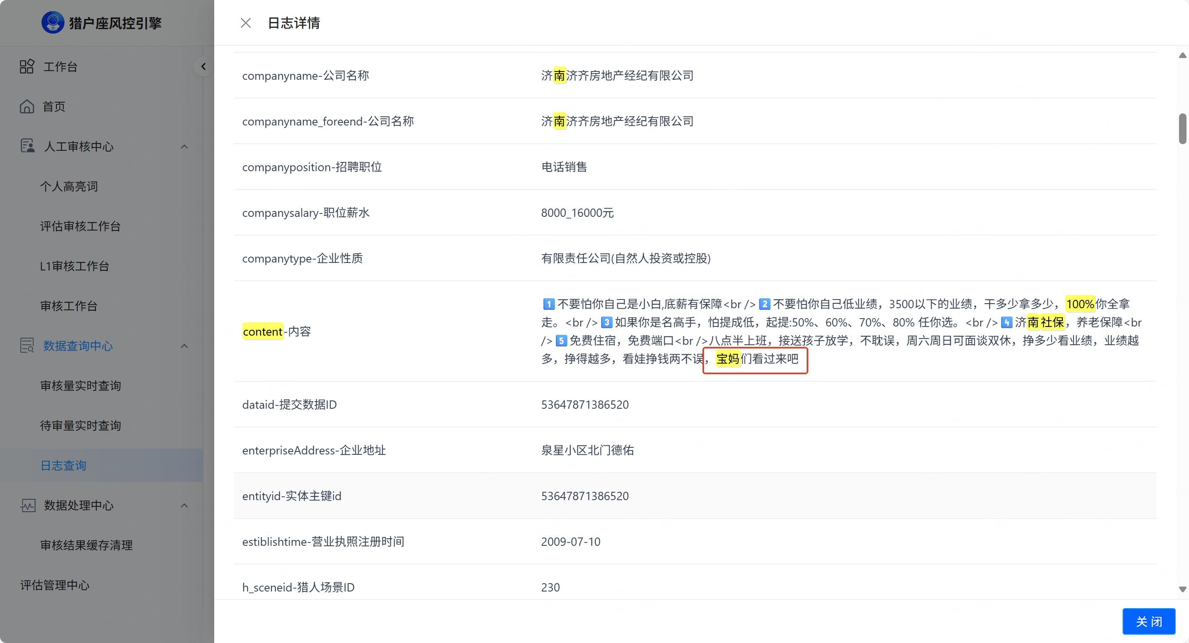Click the highlighted 宝妈 keyword
Image resolution: width=1189 pixels, height=643 pixels.
728,358
